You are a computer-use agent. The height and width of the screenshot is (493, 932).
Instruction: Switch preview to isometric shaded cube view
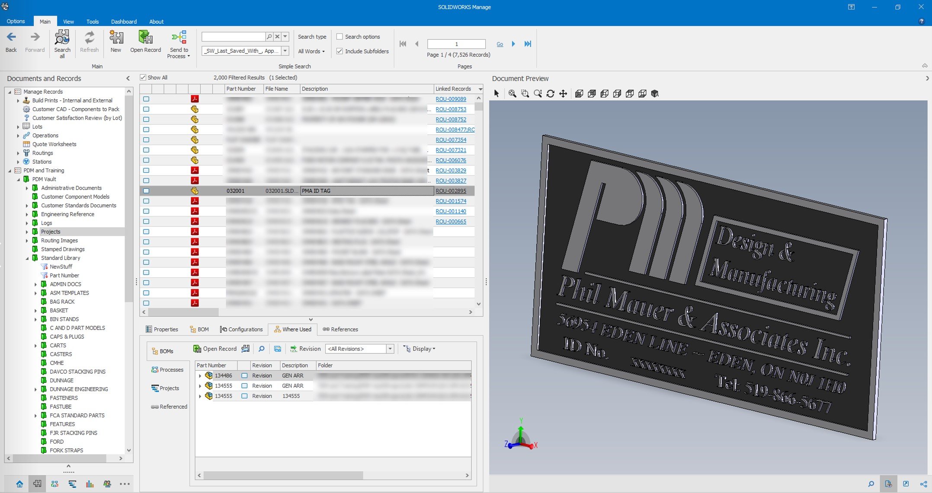click(x=655, y=93)
